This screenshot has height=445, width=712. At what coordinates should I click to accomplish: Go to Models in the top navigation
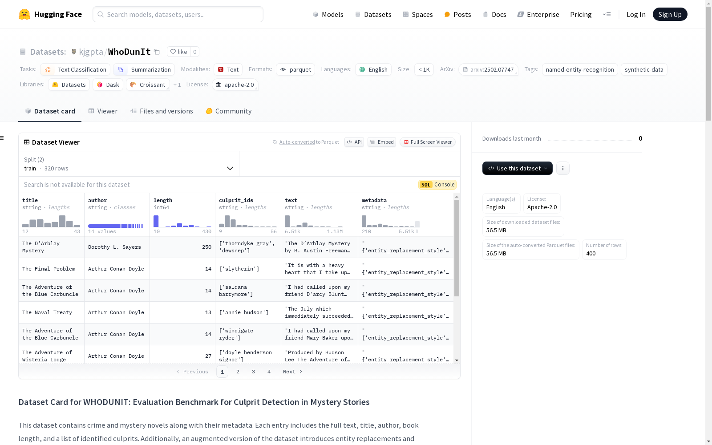pyautogui.click(x=328, y=14)
